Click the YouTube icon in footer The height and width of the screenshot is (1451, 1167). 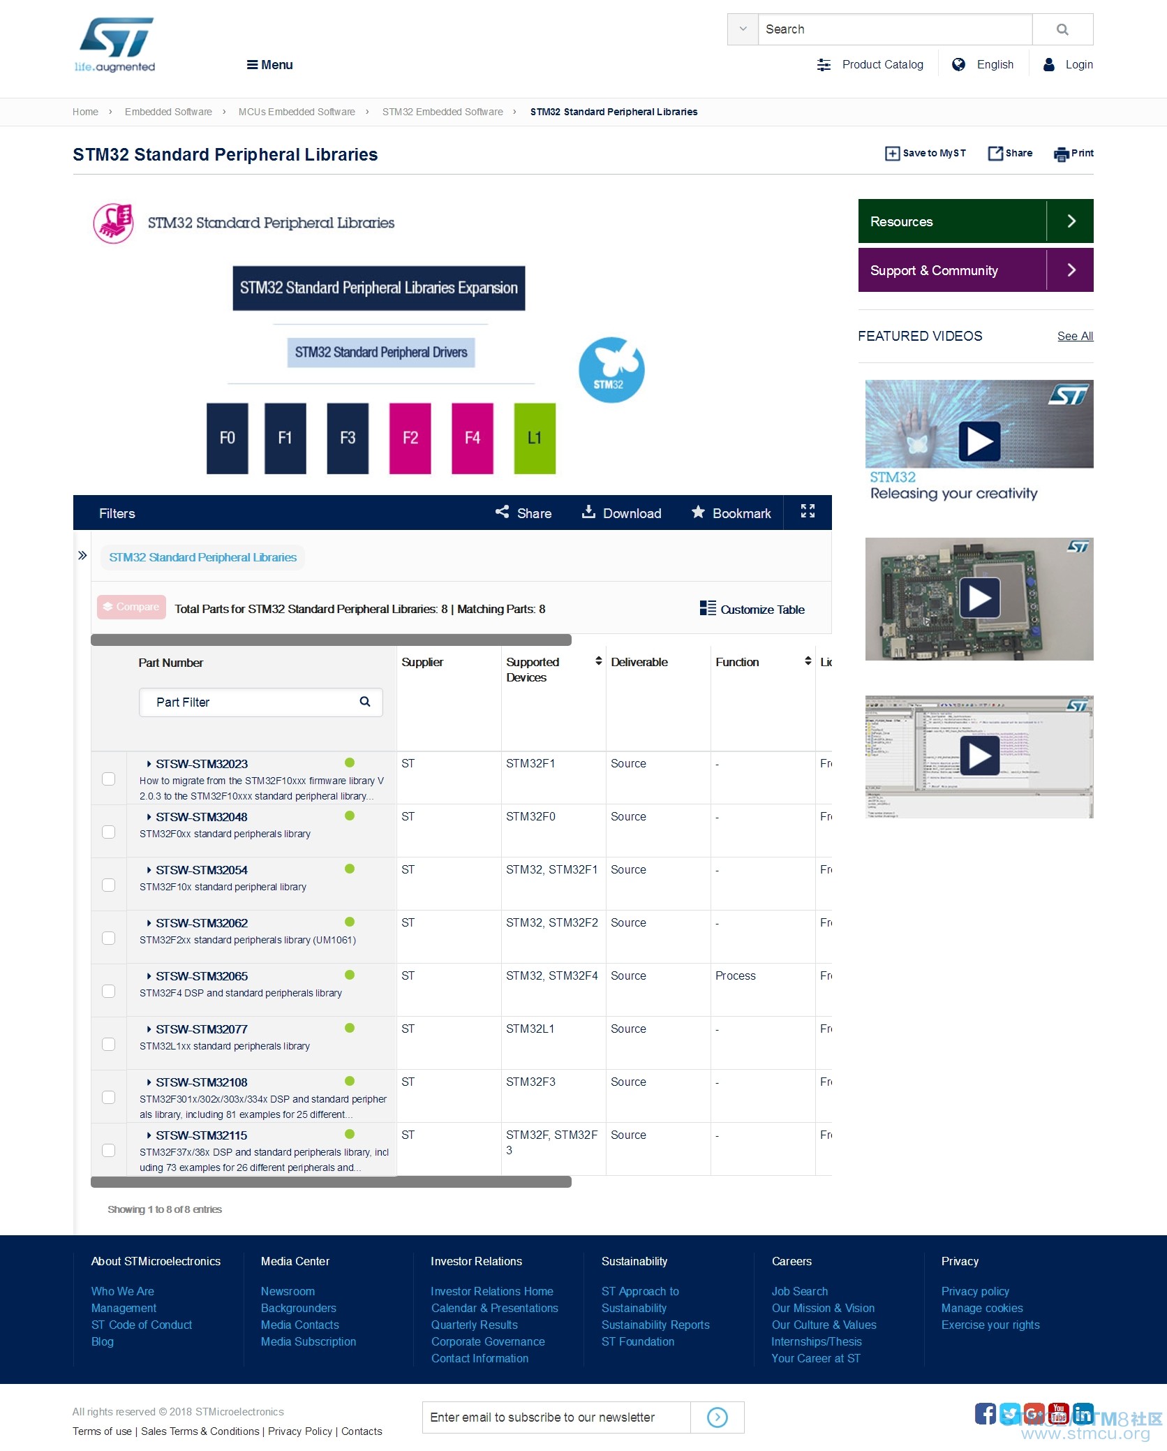[x=1059, y=1413]
